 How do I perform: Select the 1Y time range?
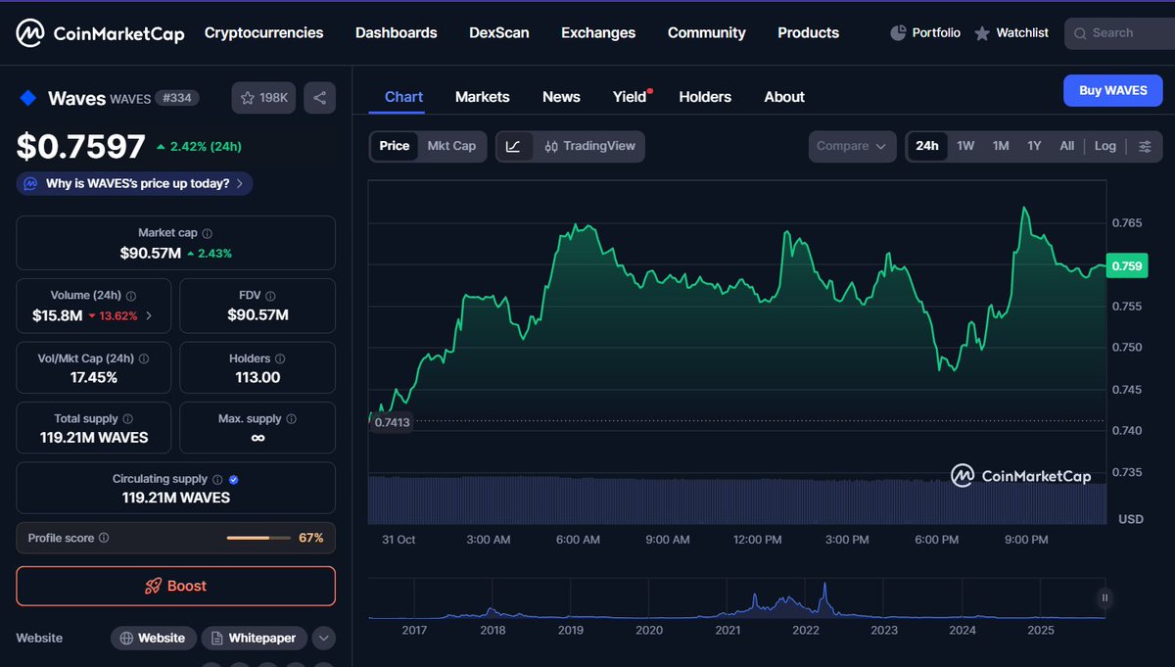point(1034,146)
